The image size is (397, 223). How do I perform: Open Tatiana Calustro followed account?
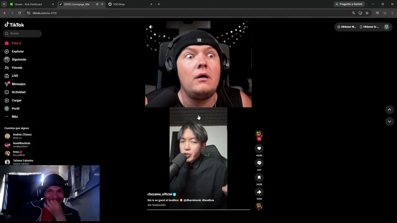pos(19,162)
